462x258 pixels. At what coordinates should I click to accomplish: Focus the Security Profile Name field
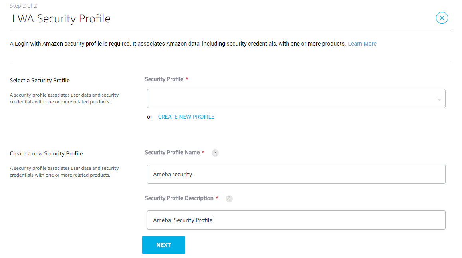[x=296, y=174]
